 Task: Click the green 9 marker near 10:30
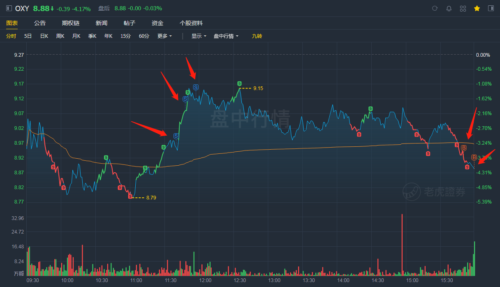[106, 157]
